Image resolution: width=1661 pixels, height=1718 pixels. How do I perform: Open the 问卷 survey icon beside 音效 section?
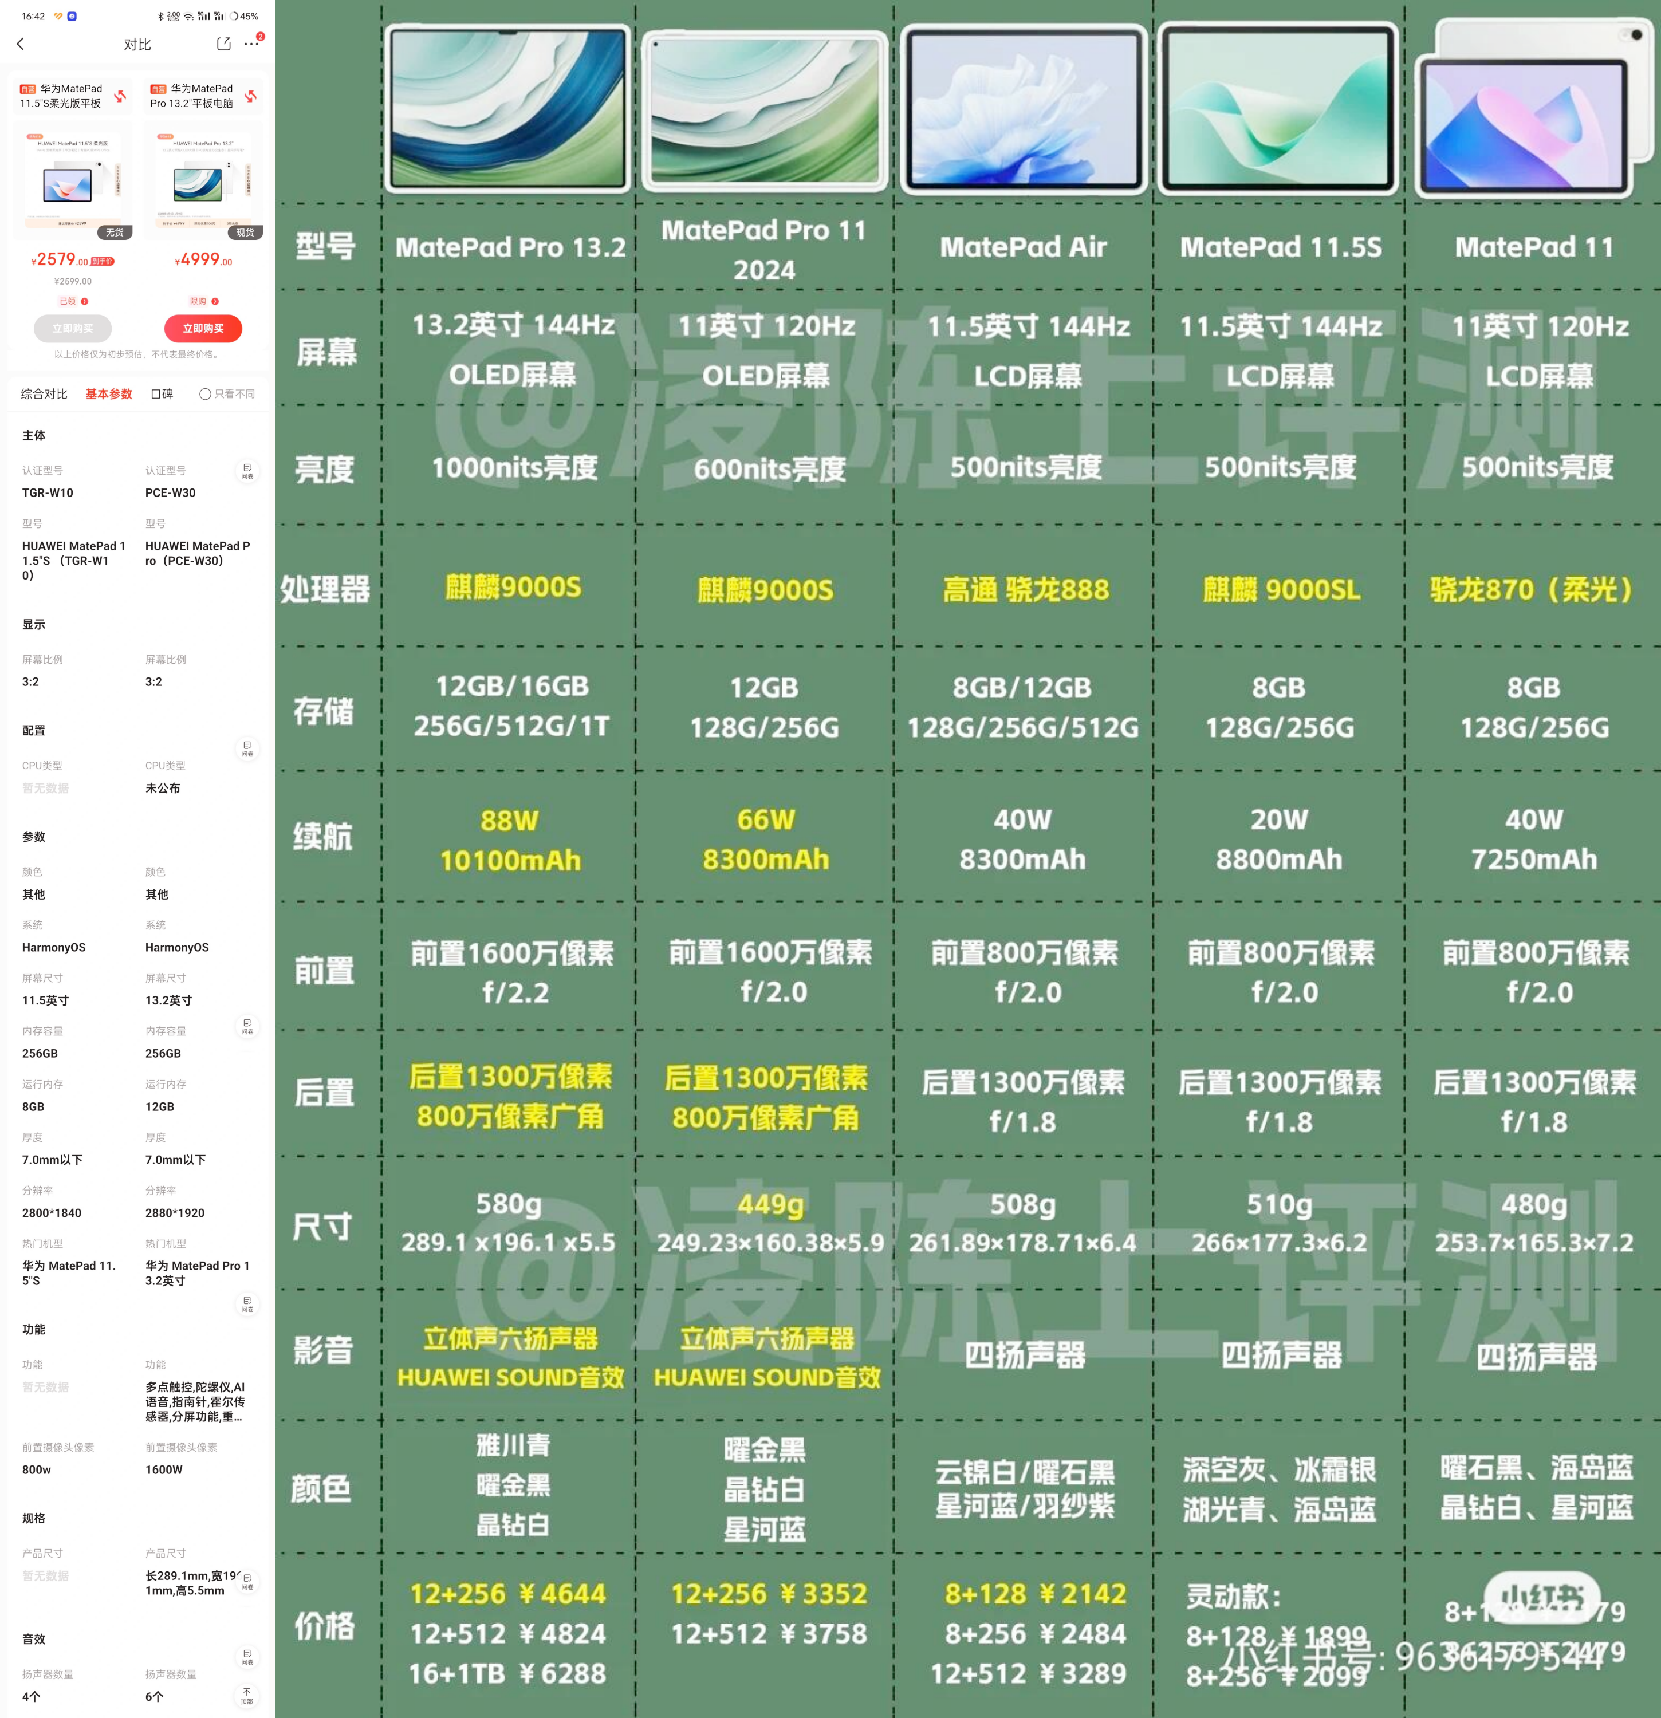click(247, 1657)
